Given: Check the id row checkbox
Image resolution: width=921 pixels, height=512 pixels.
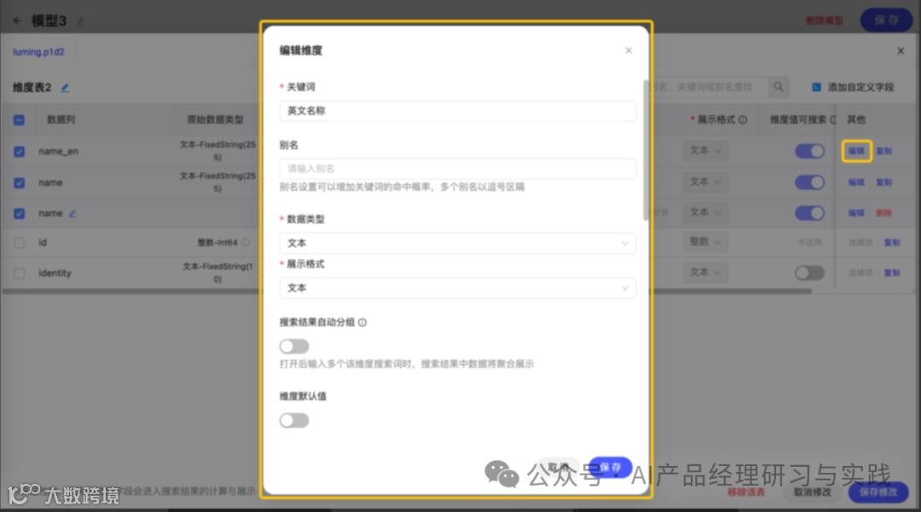Looking at the screenshot, I should coord(19,243).
